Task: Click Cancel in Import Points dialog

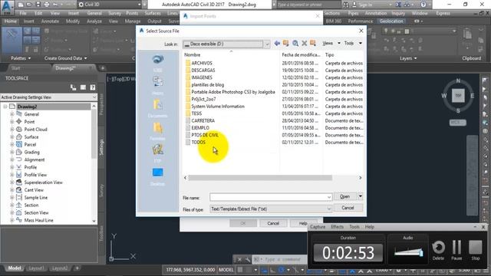Action: tap(273, 223)
